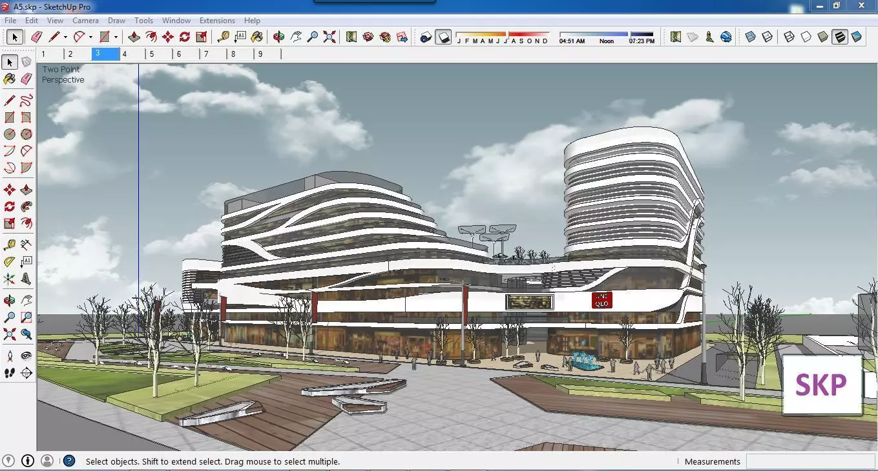Click sign-in person icon in status bar
This screenshot has height=471, width=878.
pos(47,461)
